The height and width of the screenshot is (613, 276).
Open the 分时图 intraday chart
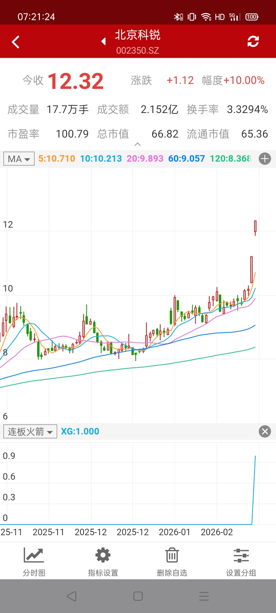coord(34,562)
